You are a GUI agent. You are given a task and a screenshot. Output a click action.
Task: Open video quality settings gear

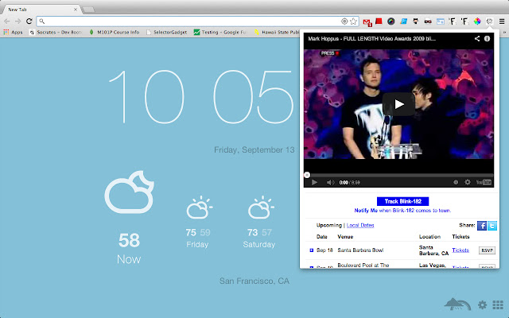tap(467, 182)
